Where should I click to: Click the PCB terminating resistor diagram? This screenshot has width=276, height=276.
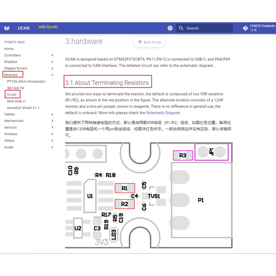[x=149, y=195]
